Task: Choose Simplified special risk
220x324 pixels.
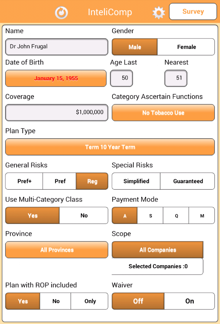Action: [136, 181]
